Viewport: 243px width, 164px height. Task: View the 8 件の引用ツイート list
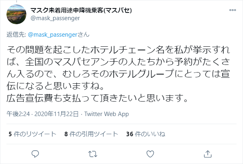[91, 134]
